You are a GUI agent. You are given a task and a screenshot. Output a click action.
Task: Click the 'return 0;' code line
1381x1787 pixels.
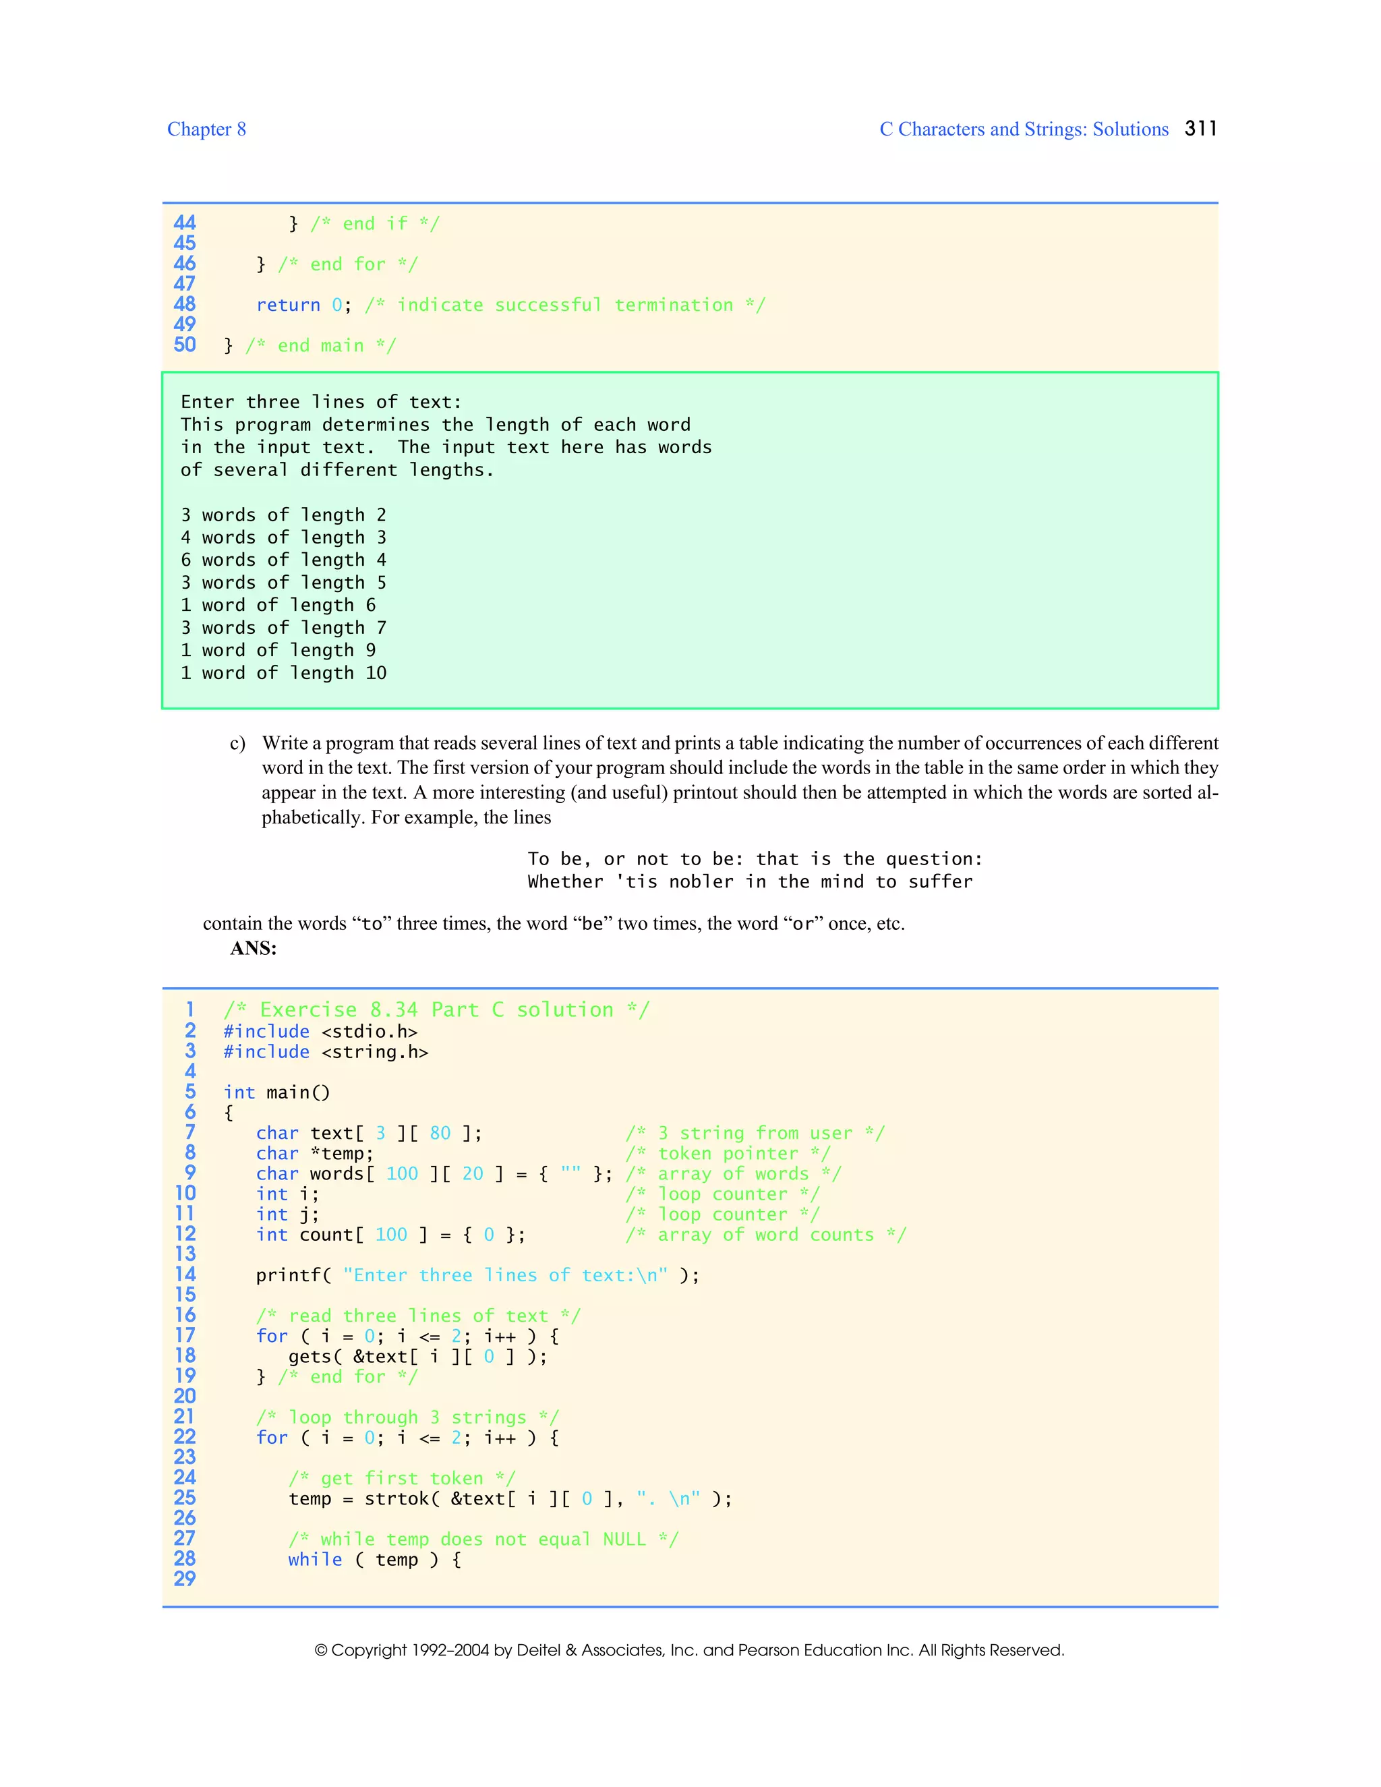(x=303, y=305)
